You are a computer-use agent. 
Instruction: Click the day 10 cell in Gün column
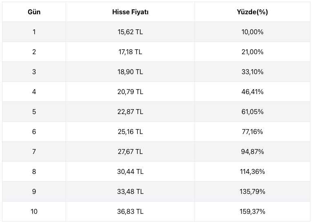(x=34, y=211)
